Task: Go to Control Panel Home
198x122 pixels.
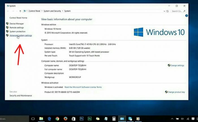Action: tap(18, 18)
